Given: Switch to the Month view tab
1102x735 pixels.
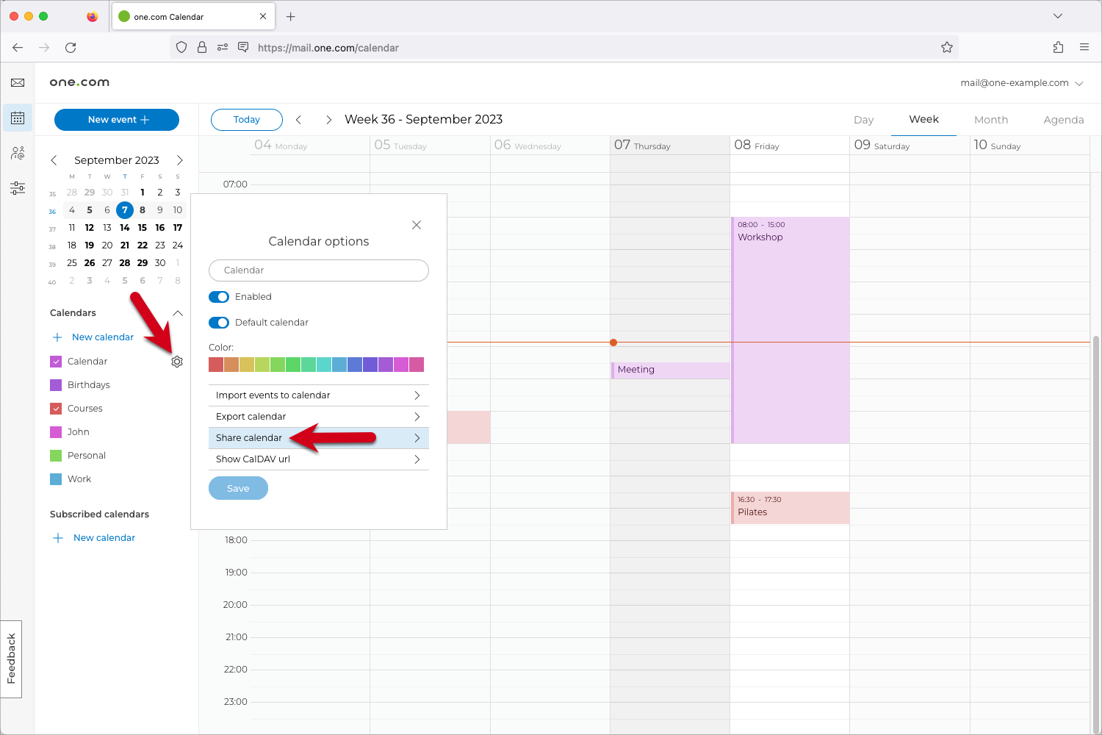Looking at the screenshot, I should 990,120.
